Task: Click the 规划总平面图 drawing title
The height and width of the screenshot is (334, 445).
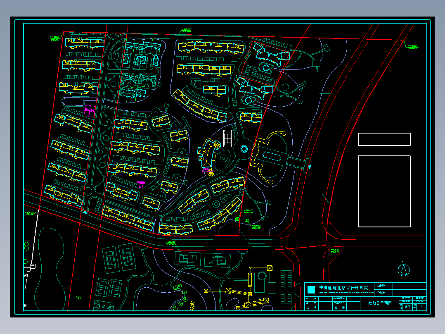Action: pyautogui.click(x=380, y=303)
